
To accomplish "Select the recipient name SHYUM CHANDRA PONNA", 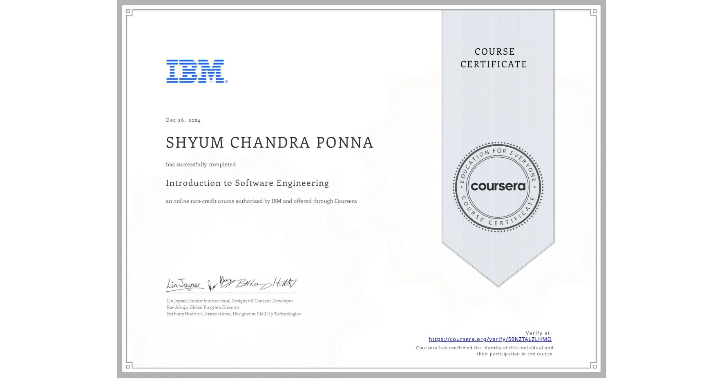I will click(x=270, y=143).
